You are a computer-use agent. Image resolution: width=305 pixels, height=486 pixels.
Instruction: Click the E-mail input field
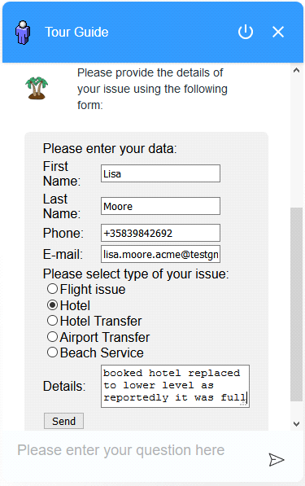point(160,254)
